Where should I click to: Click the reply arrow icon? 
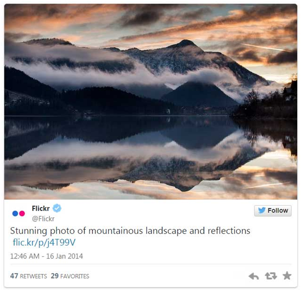[x=254, y=276]
